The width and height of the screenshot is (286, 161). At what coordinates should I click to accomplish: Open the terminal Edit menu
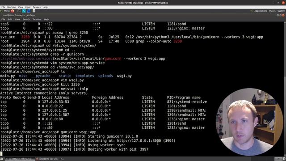click(x=10, y=19)
